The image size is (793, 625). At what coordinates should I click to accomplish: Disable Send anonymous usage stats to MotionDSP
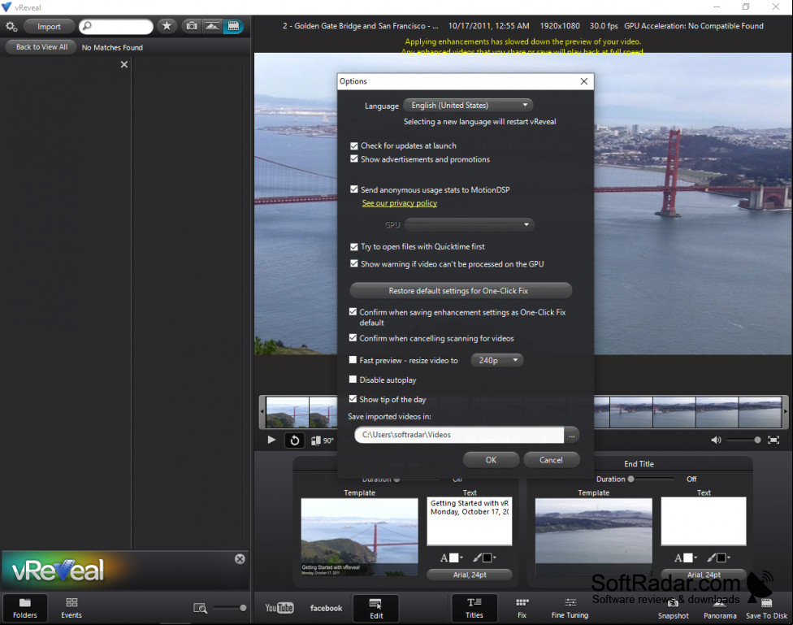(x=354, y=189)
